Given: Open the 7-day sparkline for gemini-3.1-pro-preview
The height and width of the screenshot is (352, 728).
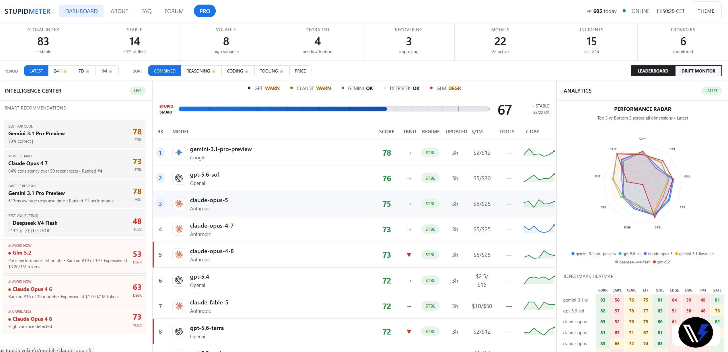Looking at the screenshot, I should point(539,152).
